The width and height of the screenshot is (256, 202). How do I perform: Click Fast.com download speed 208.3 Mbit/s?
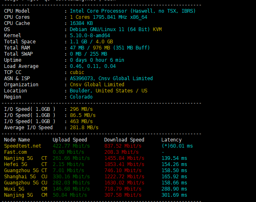pyautogui.click(x=121, y=152)
